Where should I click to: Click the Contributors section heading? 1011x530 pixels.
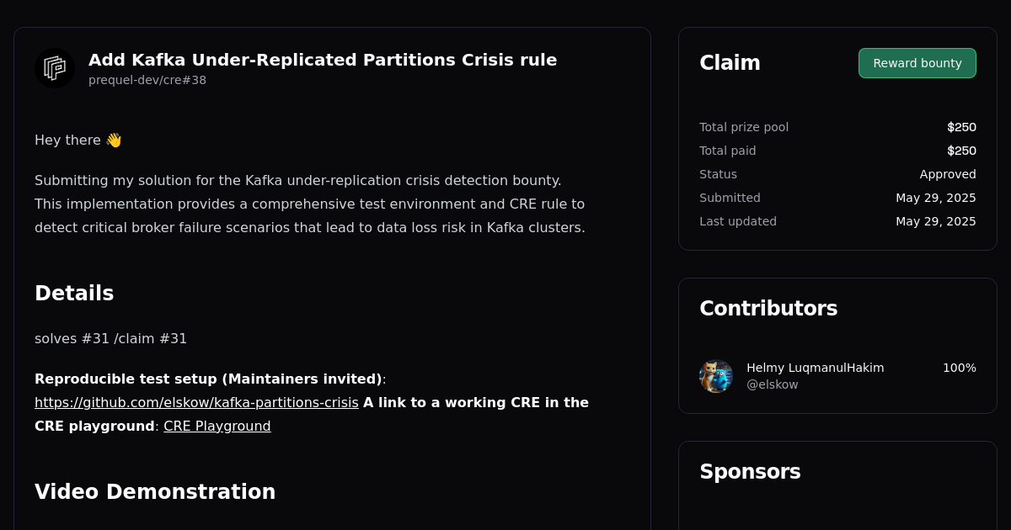pos(768,309)
